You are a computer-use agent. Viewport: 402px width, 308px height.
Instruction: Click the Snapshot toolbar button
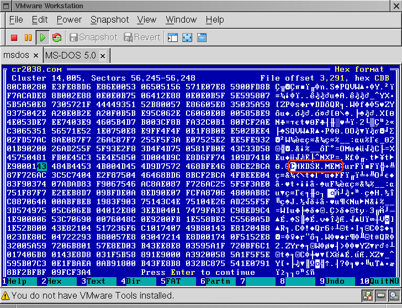tap(93, 38)
